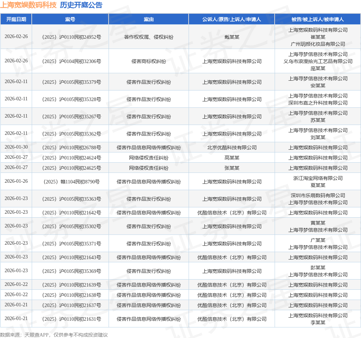Select case number 沪0110民初26788号
This screenshot has height=338, width=361.
click(80, 148)
